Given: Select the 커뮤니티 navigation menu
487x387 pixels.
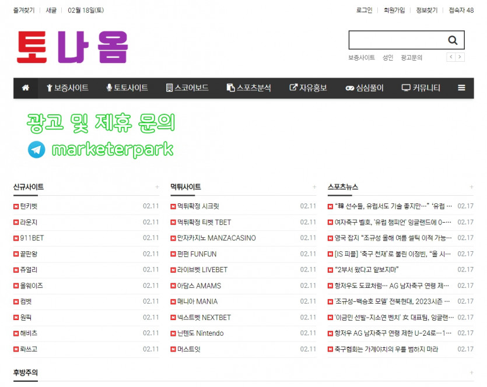Looking at the screenshot, I should [x=421, y=88].
